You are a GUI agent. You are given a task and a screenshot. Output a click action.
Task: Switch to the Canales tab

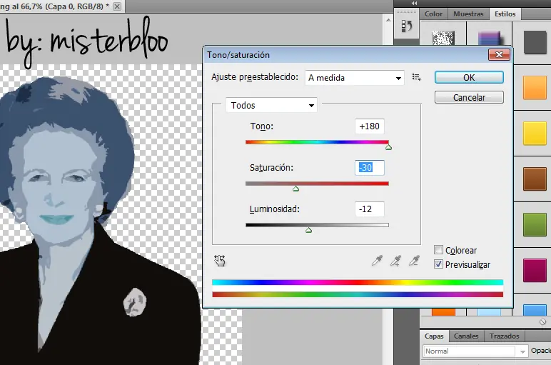[466, 336]
